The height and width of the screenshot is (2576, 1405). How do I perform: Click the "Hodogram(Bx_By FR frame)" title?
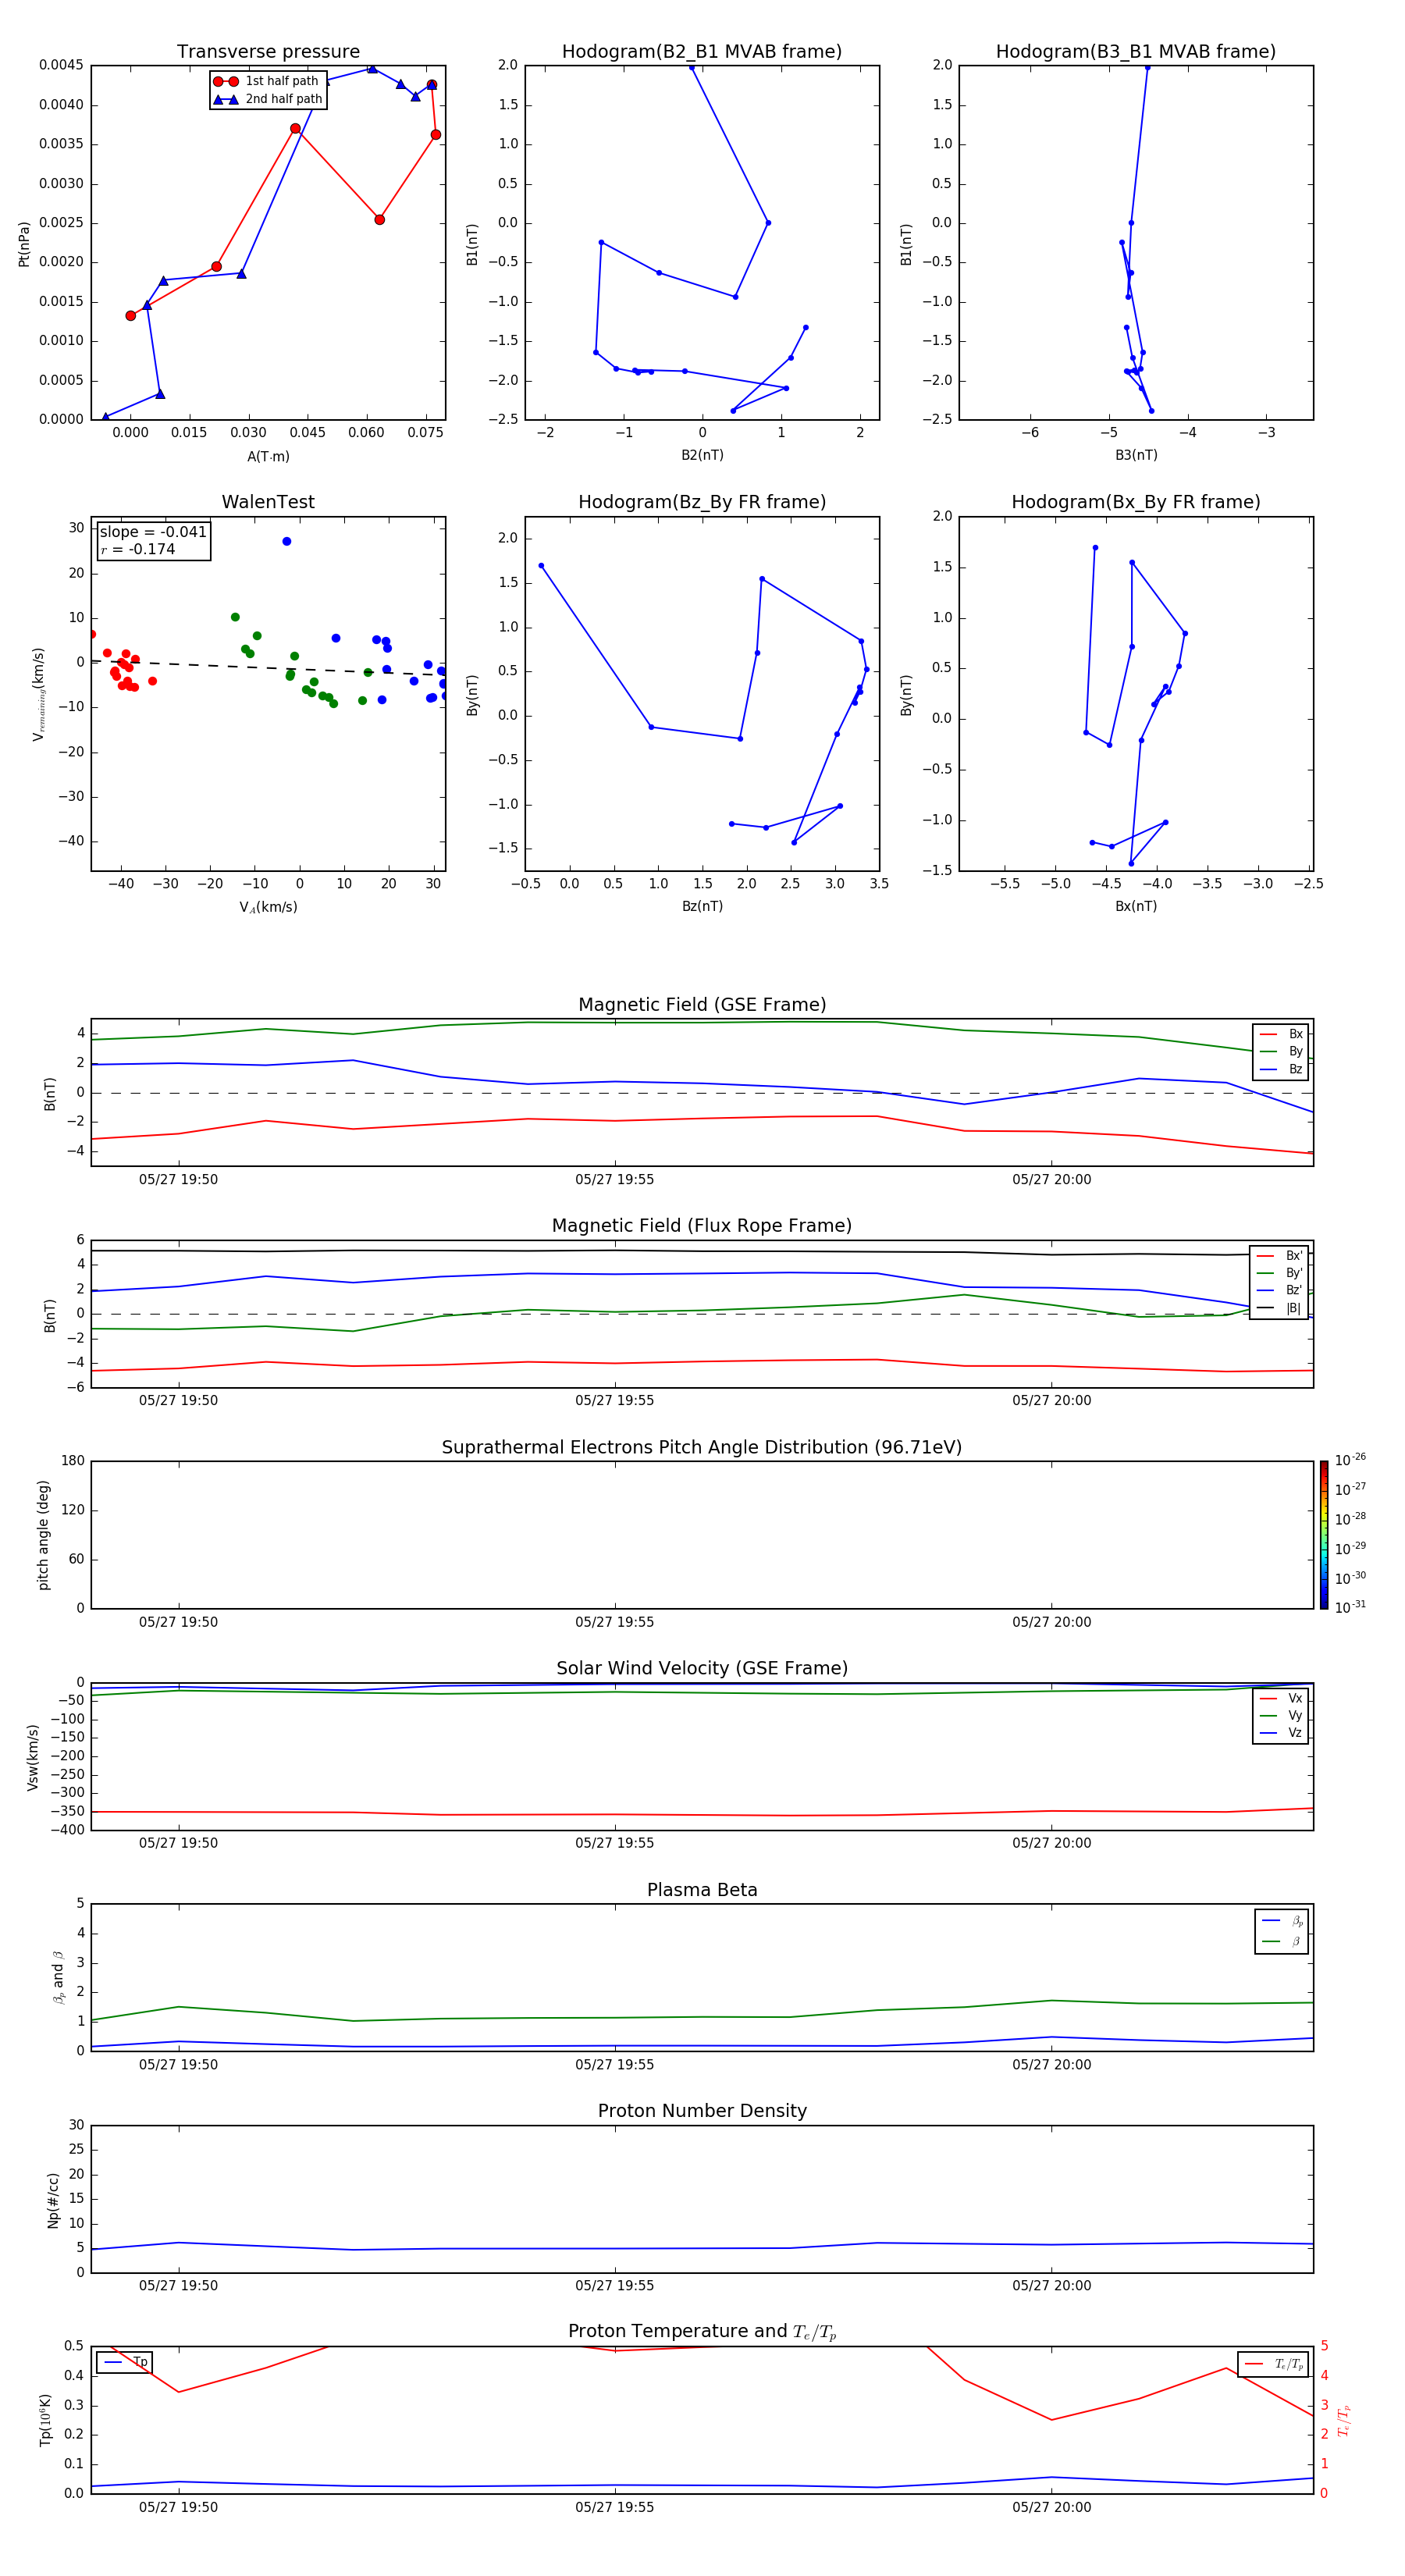(x=1136, y=502)
